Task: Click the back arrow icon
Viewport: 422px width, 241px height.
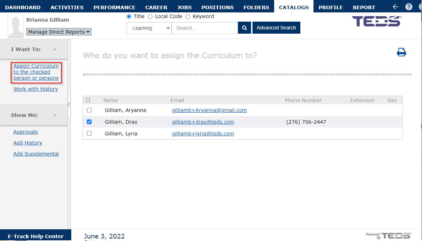Action: point(395,7)
